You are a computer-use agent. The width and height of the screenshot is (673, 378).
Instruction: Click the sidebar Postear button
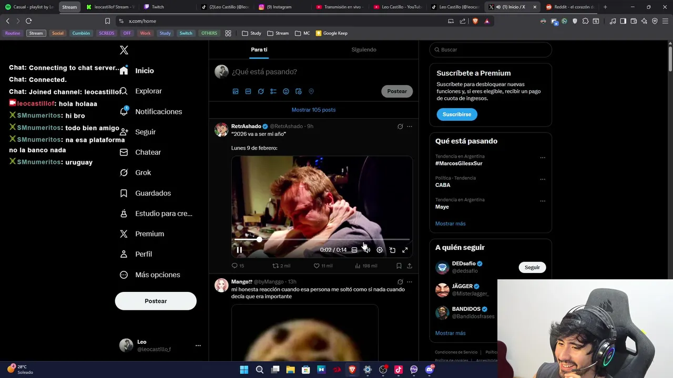coord(156,301)
